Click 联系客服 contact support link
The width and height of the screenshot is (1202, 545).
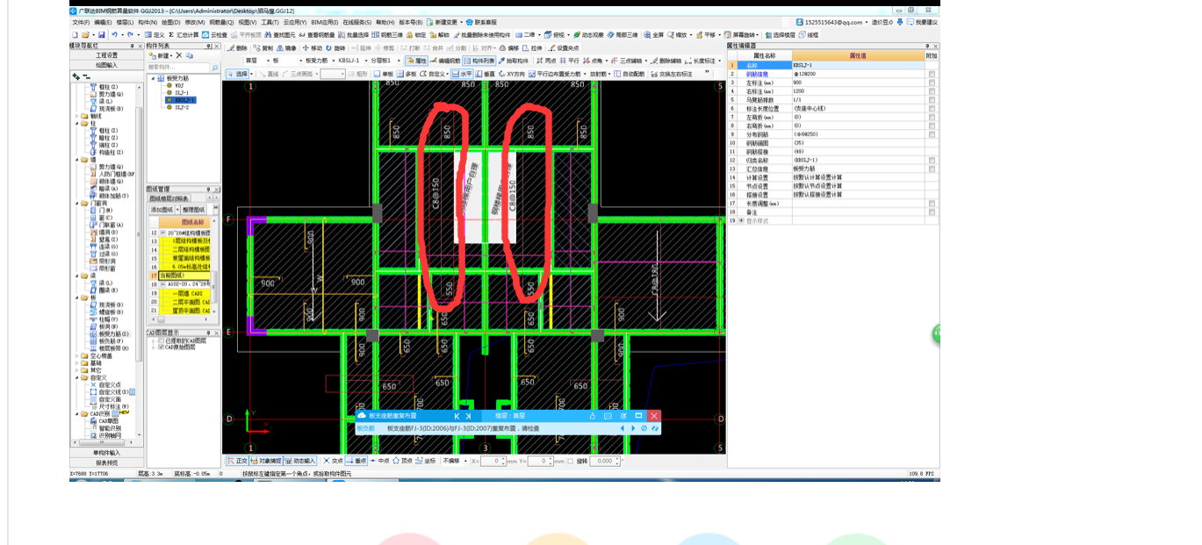[x=480, y=22]
